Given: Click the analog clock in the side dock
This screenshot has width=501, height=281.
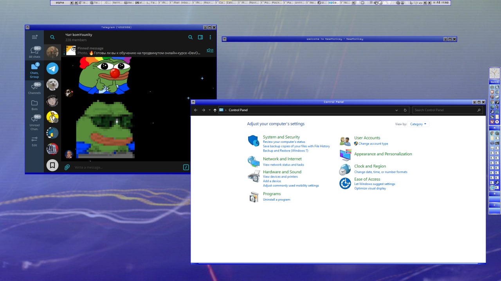Looking at the screenshot, I should coord(495,73).
